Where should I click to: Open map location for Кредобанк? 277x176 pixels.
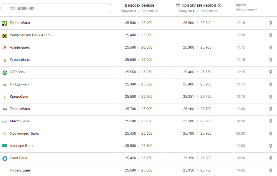(270, 97)
